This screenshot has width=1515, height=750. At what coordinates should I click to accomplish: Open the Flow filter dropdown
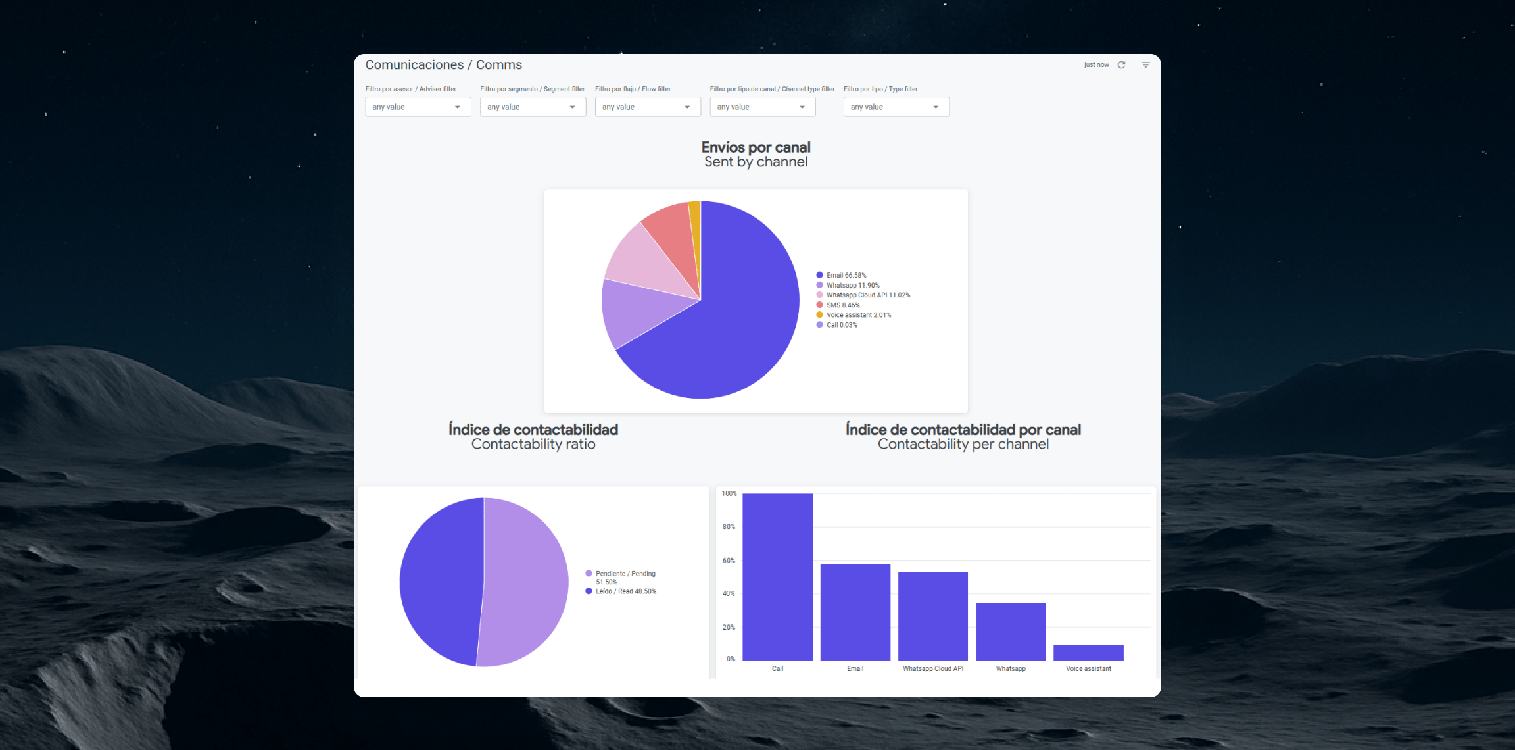point(647,107)
